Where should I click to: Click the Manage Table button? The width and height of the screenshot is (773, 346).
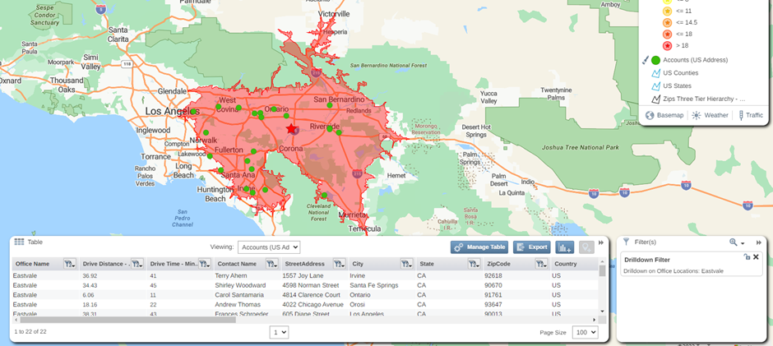(479, 247)
